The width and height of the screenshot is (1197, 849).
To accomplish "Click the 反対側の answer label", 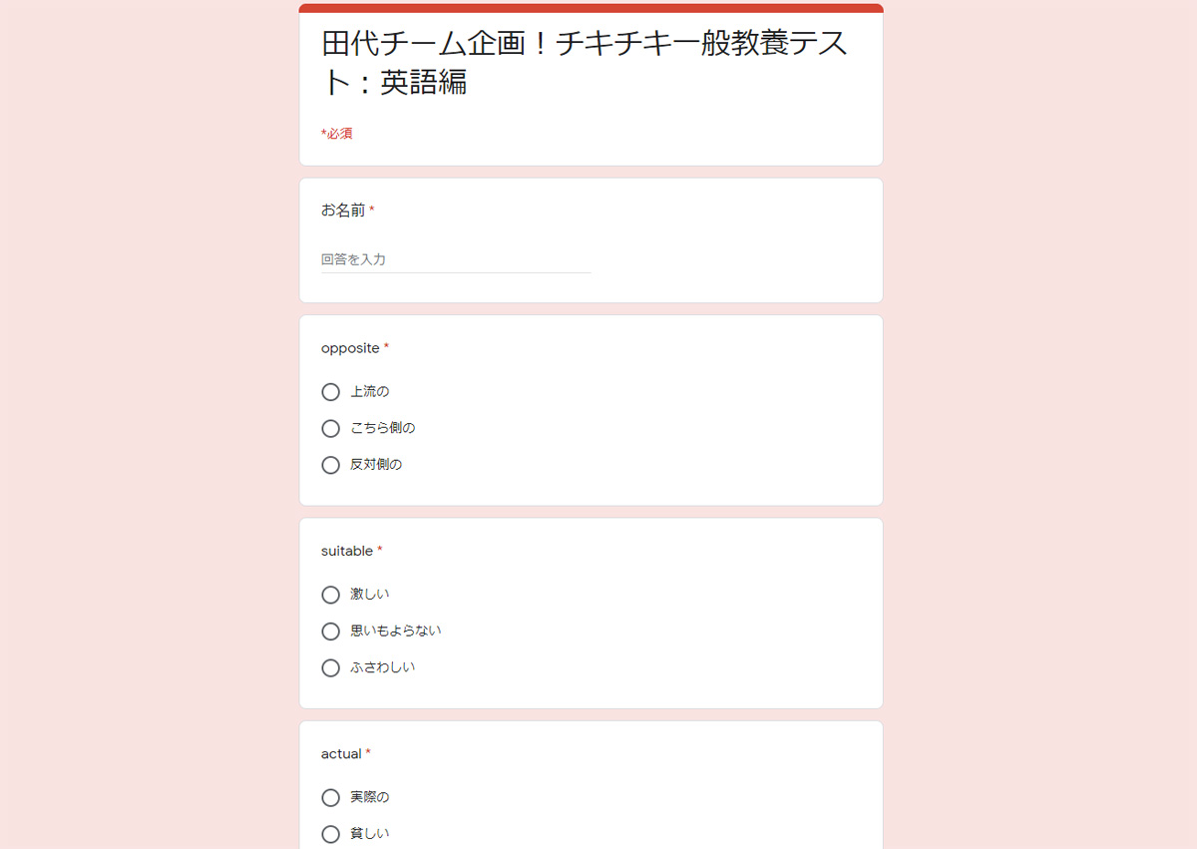I will (x=376, y=465).
